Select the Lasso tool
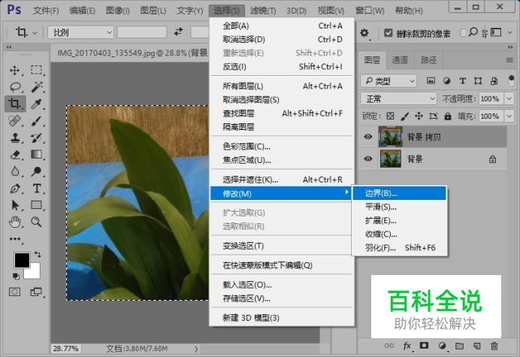Image resolution: width=520 pixels, height=357 pixels. coord(14,86)
